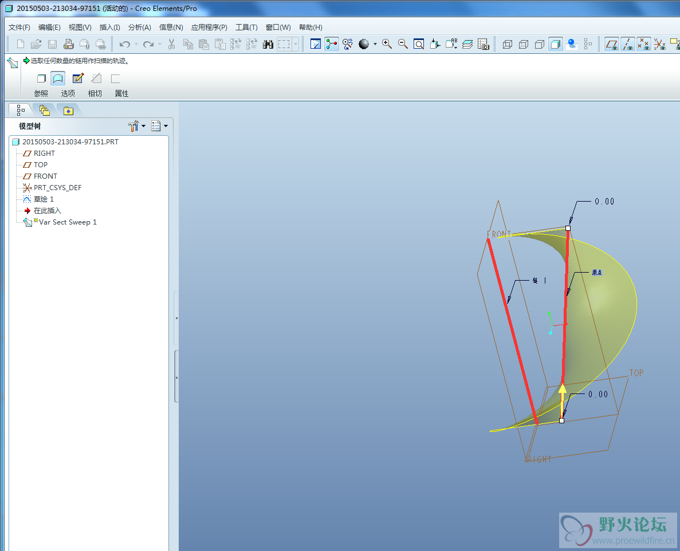
Task: Open the view manager icon
Action: point(483,44)
